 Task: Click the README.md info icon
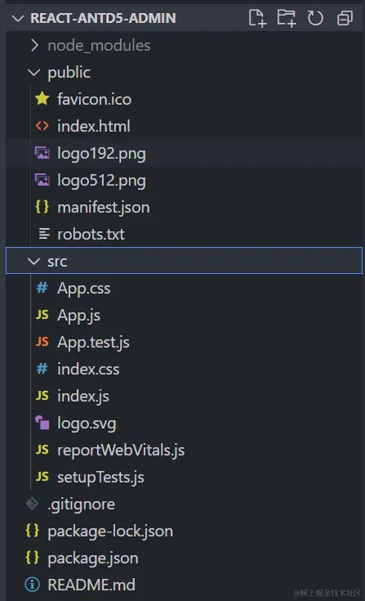click(32, 585)
